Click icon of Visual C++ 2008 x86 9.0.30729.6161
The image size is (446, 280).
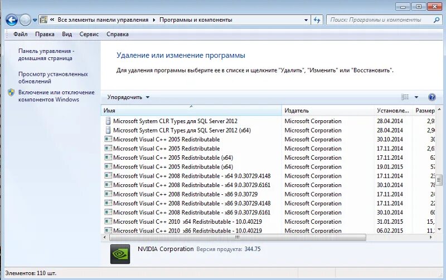(108, 212)
